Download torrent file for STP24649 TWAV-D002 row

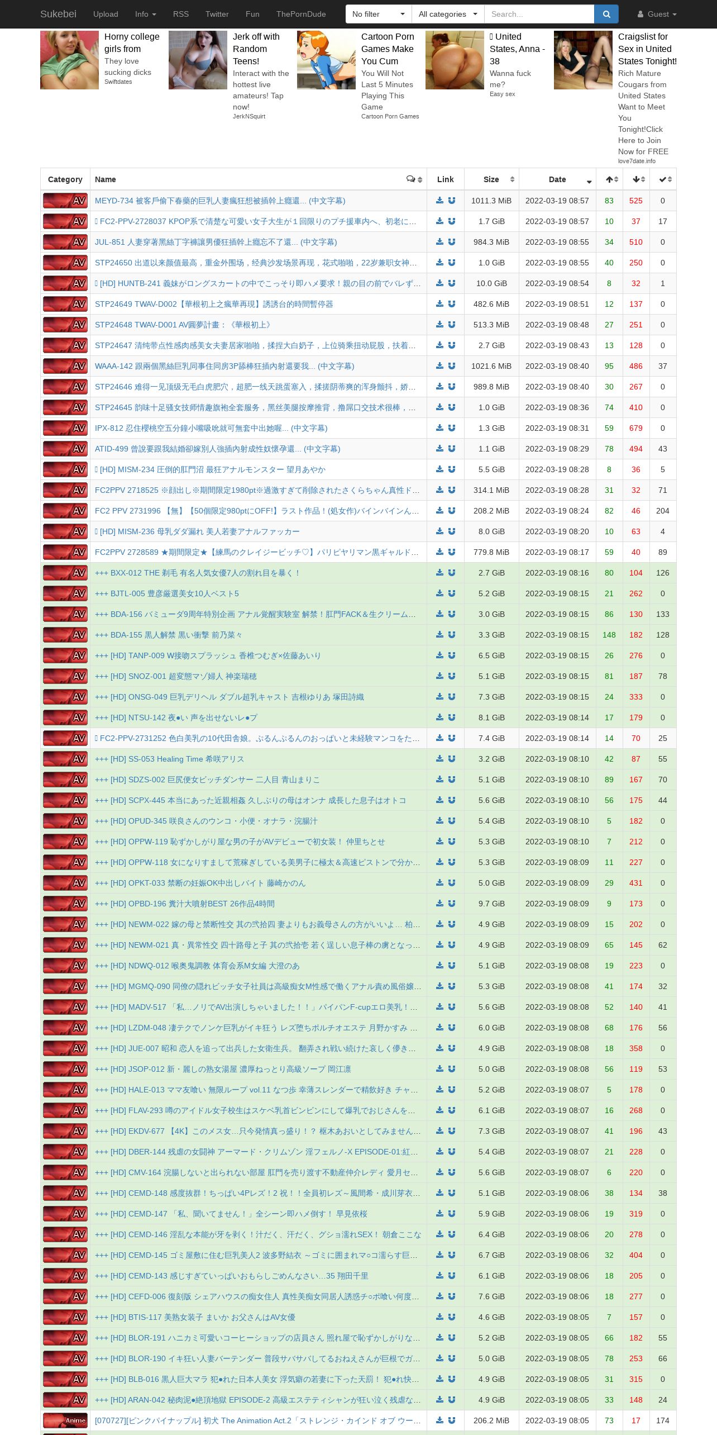pyautogui.click(x=440, y=304)
